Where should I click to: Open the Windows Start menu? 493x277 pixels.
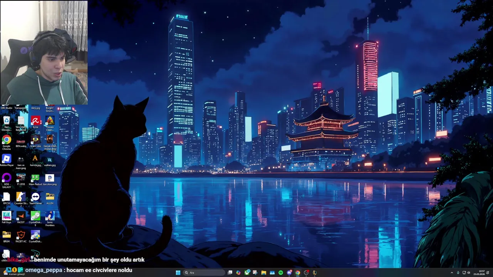point(178,273)
